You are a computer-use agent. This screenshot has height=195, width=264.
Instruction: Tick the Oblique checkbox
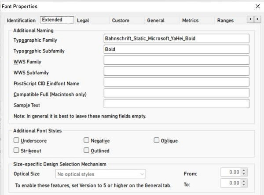click(157, 141)
